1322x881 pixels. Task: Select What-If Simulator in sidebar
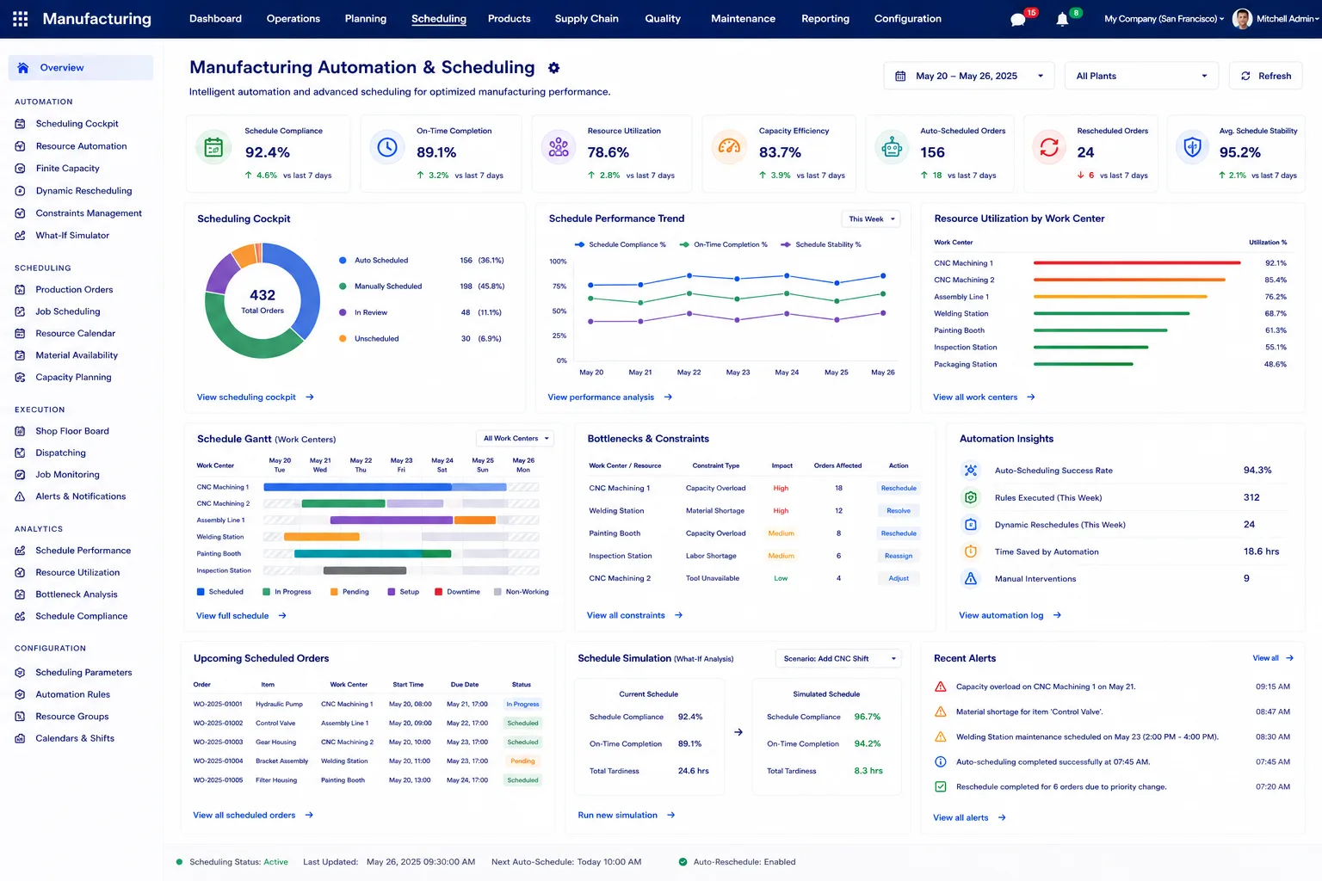(72, 236)
